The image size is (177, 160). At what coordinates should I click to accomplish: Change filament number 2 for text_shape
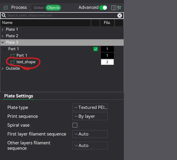[x=107, y=62]
